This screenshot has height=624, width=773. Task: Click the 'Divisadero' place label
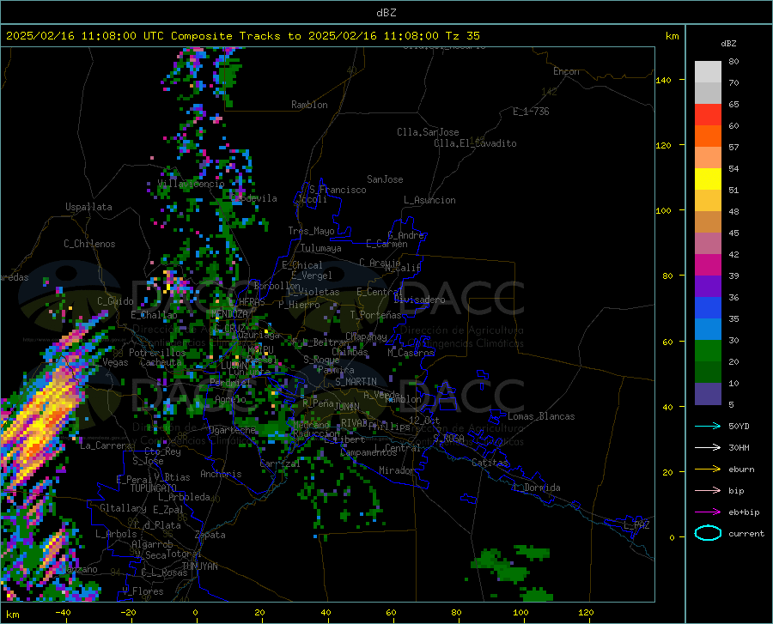[419, 300]
